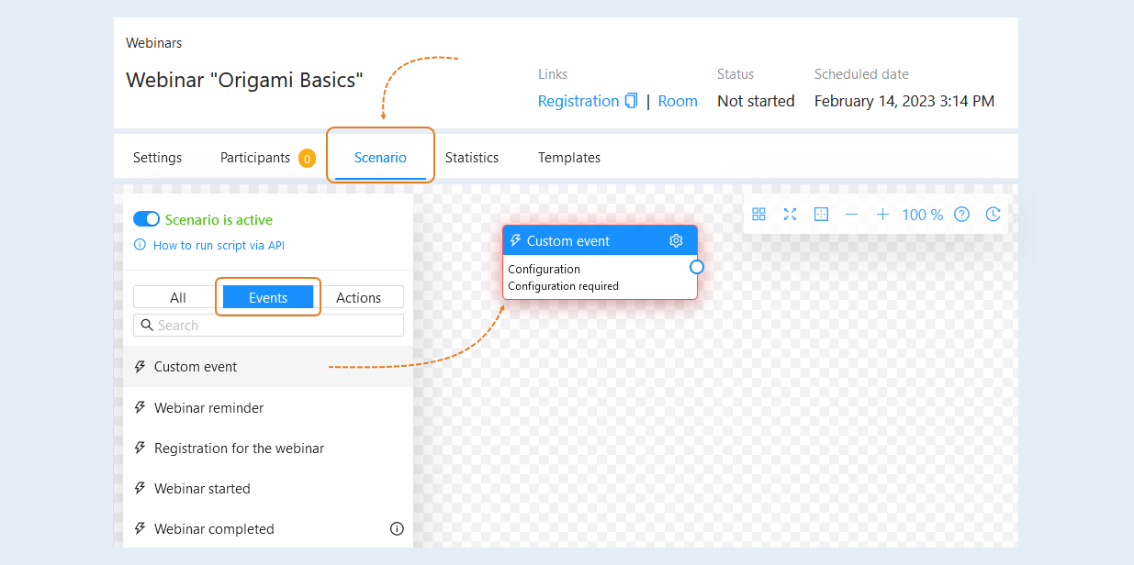The image size is (1134, 565).
Task: Click the scheduled date February 14, 2023
Action: click(904, 101)
